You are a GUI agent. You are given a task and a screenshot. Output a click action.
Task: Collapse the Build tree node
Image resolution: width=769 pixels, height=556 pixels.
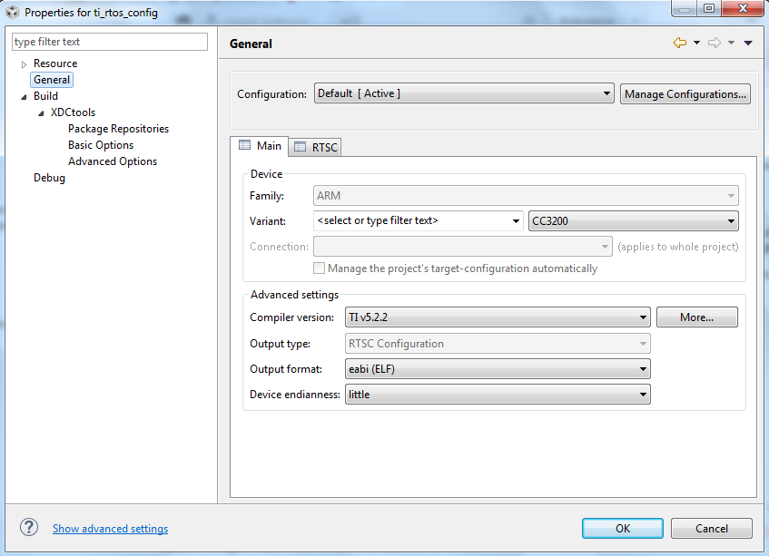[25, 96]
